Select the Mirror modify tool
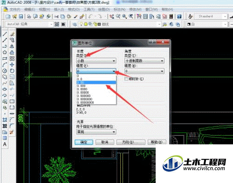The image size is (233, 183). (x=12, y=46)
